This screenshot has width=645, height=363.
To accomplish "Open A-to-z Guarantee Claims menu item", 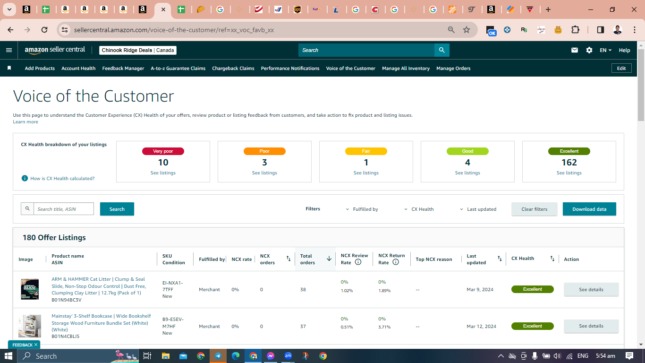I will point(178,68).
